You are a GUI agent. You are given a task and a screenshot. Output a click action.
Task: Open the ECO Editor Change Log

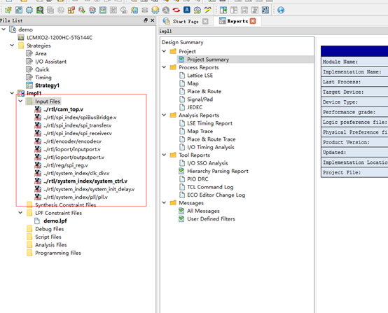[x=216, y=195]
